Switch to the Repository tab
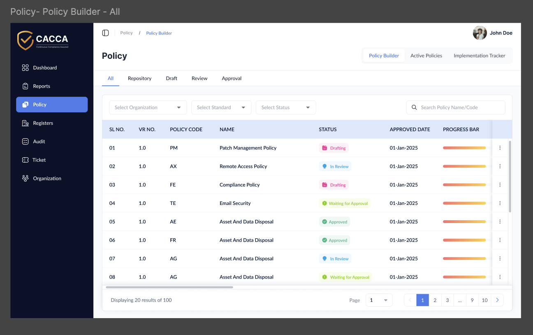The image size is (533, 335). coord(139,78)
